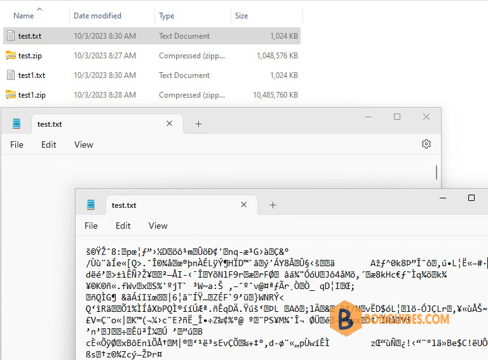Minimize the back Notepad window
488x360 pixels.
369,117
